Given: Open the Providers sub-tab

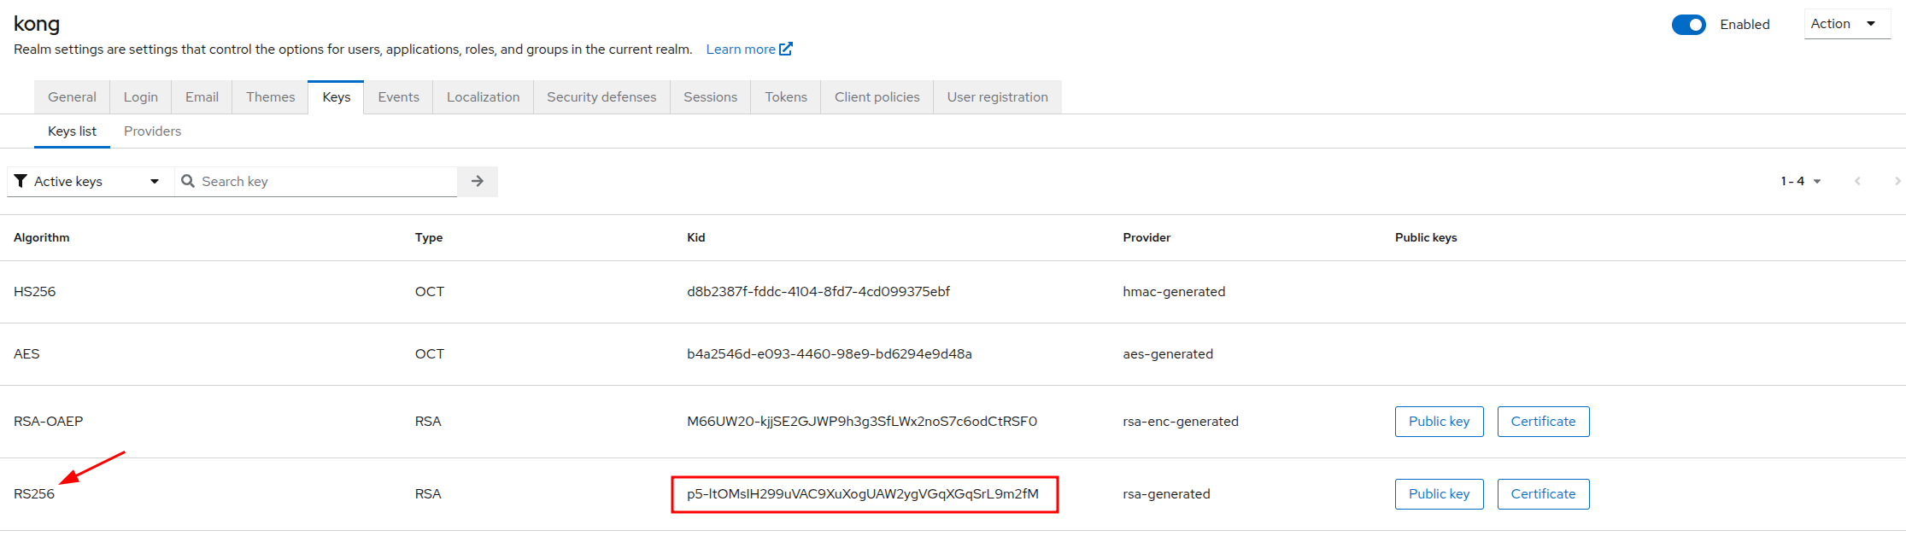Looking at the screenshot, I should pyautogui.click(x=152, y=131).
